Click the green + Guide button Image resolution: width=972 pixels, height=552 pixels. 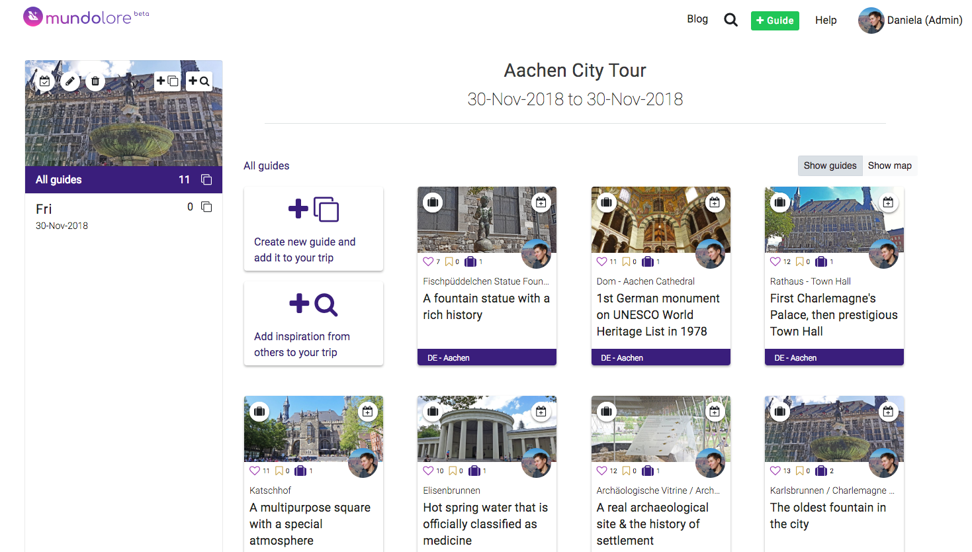[775, 21]
